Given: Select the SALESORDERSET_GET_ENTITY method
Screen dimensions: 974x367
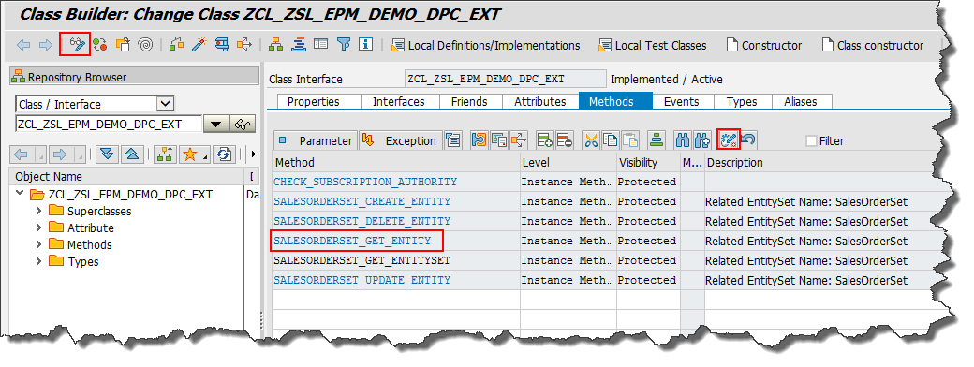Looking at the screenshot, I should [x=357, y=241].
